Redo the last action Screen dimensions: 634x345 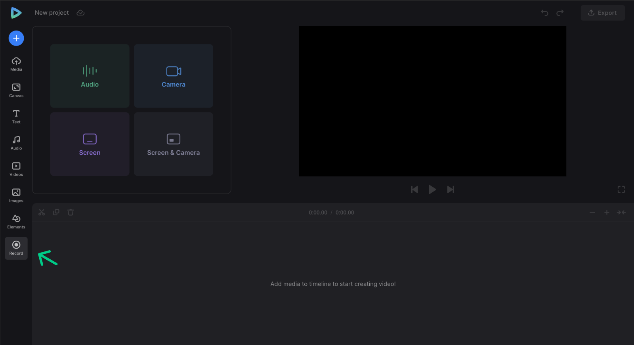point(560,13)
